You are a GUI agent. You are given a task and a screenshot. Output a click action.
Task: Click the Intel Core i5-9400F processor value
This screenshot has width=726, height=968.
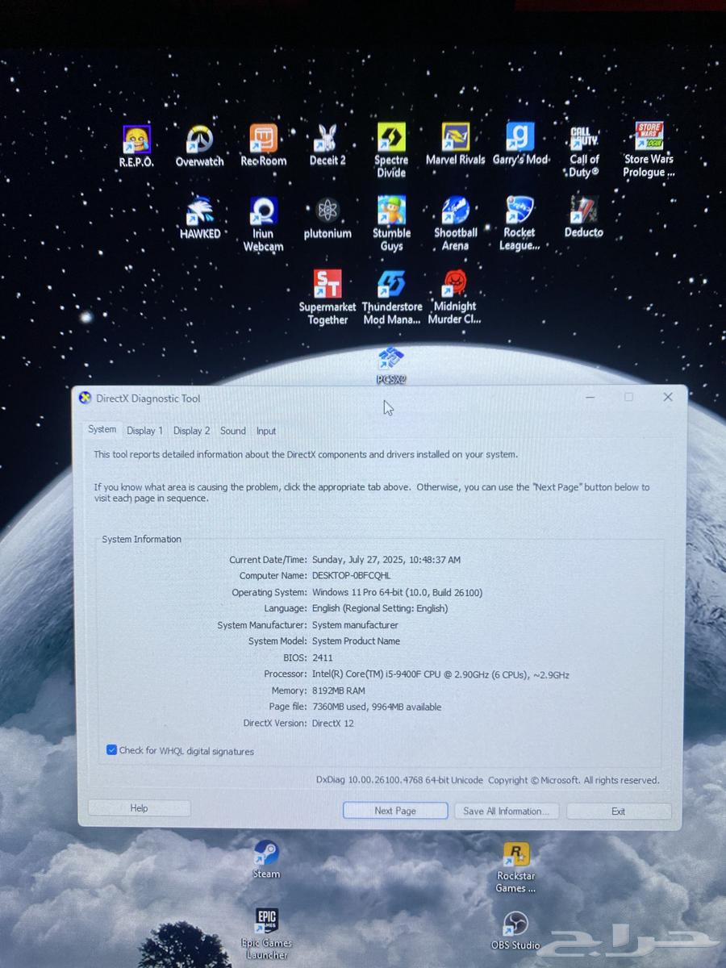[x=440, y=674]
